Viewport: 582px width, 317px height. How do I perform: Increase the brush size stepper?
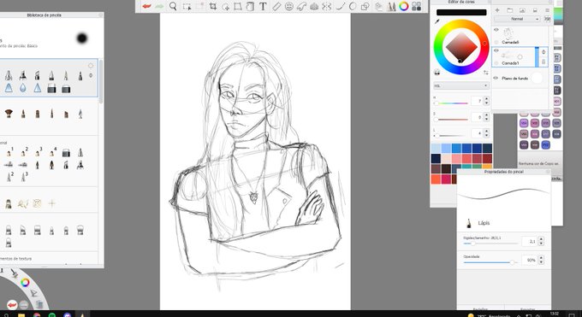[x=541, y=239]
